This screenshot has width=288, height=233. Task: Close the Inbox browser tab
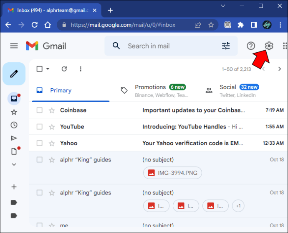click(95, 10)
